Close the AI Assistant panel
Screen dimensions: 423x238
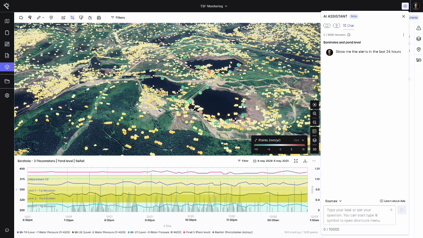404,16
